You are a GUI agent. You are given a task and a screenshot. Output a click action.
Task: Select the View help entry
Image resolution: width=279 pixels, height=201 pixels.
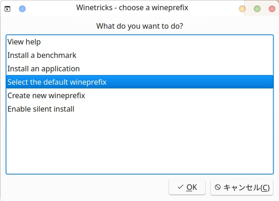(24, 42)
